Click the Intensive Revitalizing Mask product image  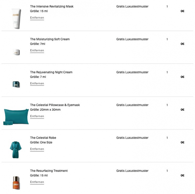(16, 18)
